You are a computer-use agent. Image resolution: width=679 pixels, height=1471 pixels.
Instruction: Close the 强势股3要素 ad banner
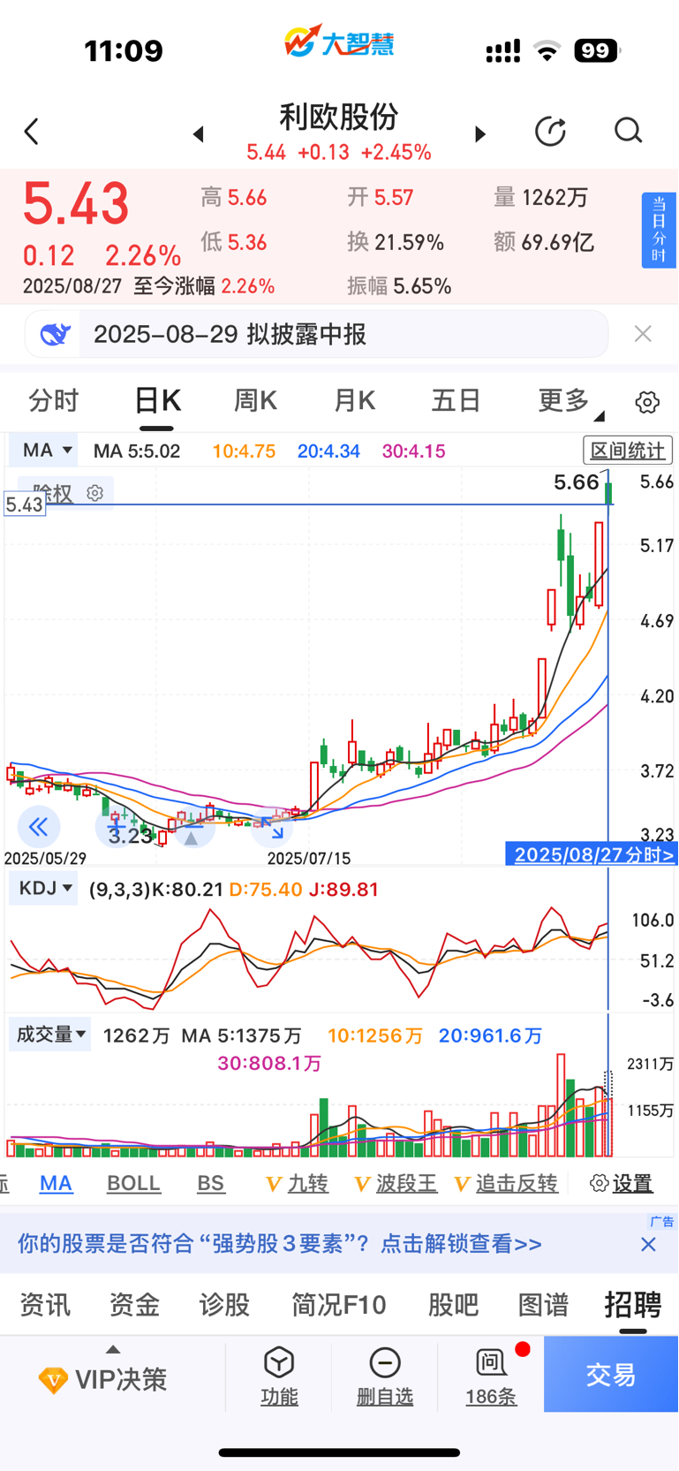[x=648, y=1244]
